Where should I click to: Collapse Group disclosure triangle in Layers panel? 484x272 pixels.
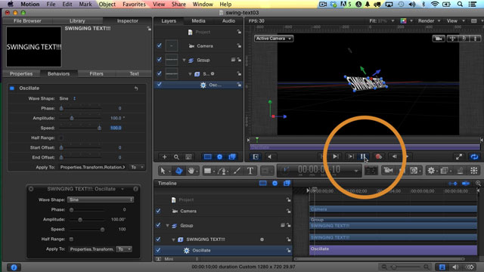click(185, 60)
